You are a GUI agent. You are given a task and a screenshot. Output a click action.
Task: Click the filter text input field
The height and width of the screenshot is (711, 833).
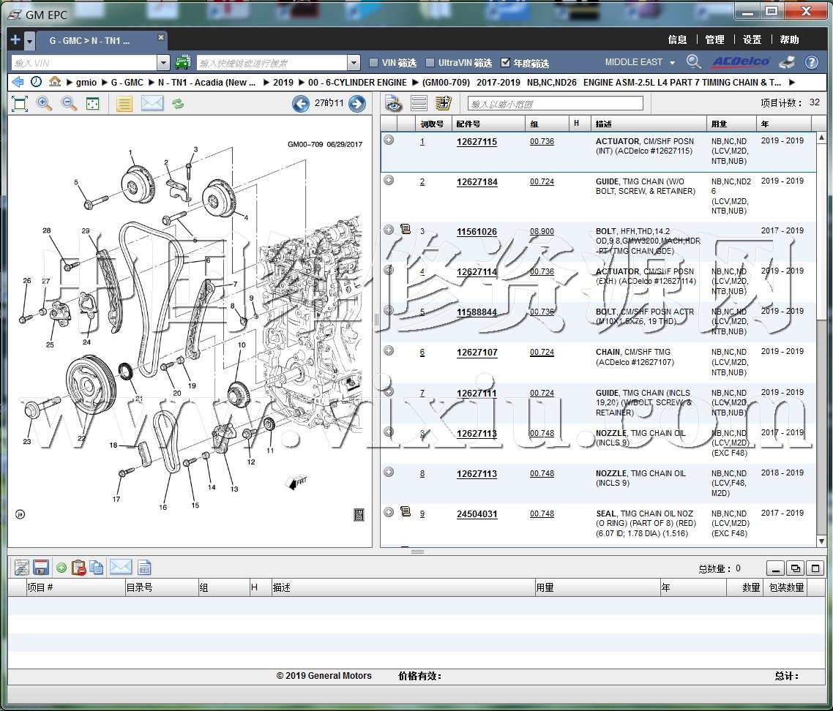click(x=555, y=104)
